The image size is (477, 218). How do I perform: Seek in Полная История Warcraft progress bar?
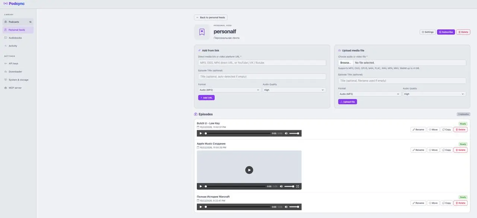pos(238,207)
